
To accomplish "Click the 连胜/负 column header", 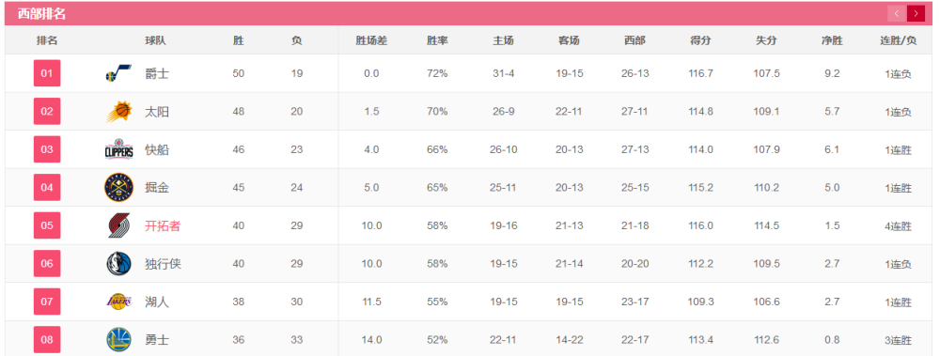I will point(898,40).
